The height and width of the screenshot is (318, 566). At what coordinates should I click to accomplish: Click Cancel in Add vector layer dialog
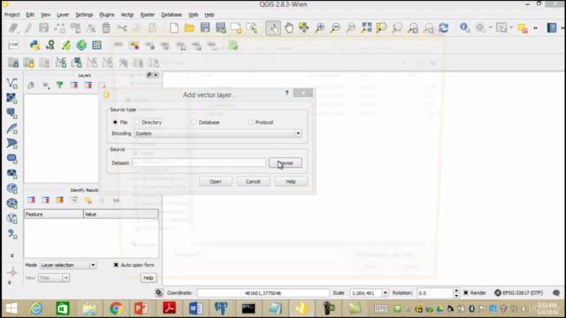[253, 181]
